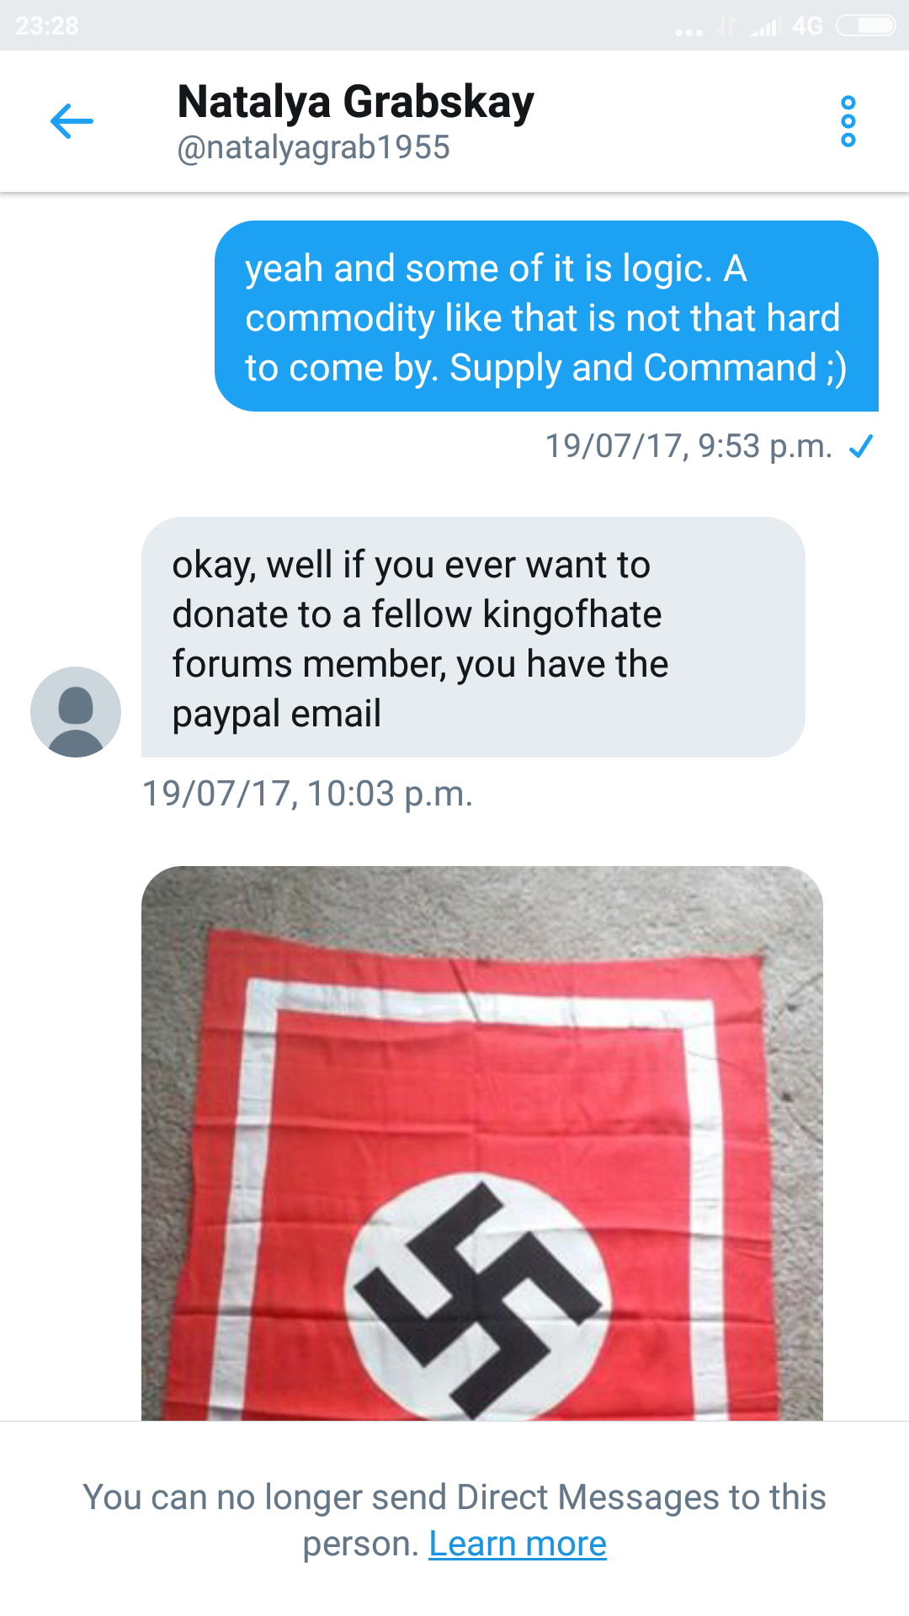Select the blue sent message bubble
Image resolution: width=909 pixels, height=1616 pixels.
[546, 316]
